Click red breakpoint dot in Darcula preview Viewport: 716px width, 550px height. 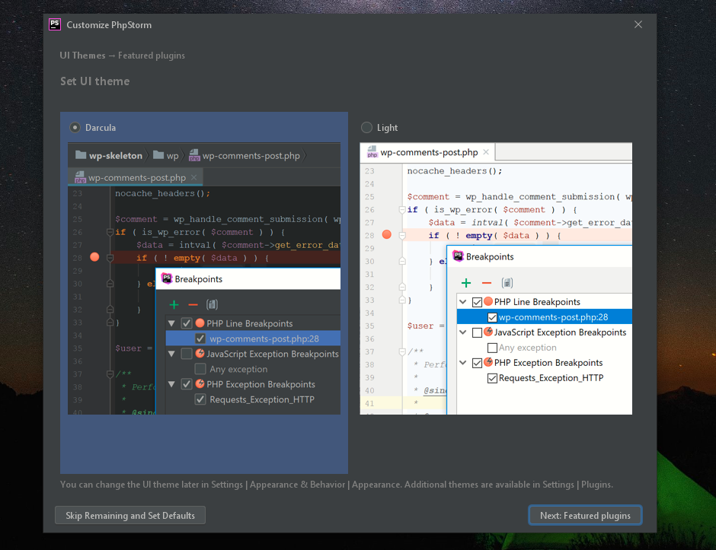(x=94, y=257)
